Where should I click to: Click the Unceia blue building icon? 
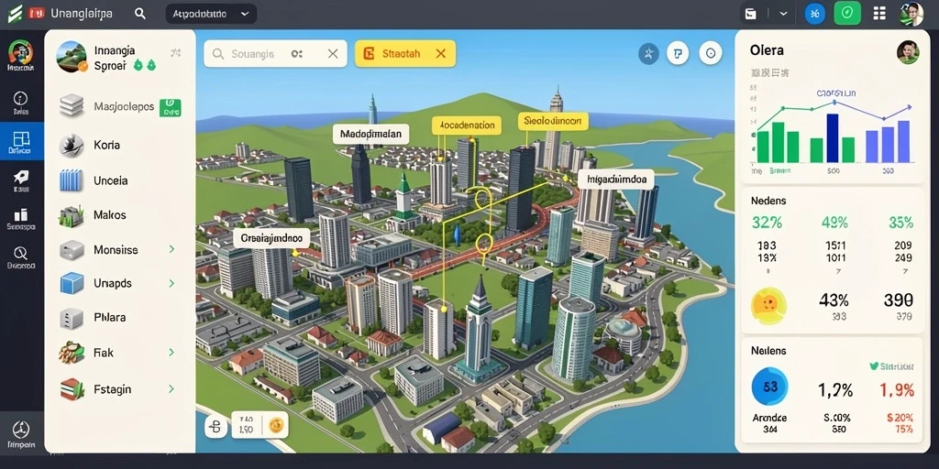pos(72,180)
